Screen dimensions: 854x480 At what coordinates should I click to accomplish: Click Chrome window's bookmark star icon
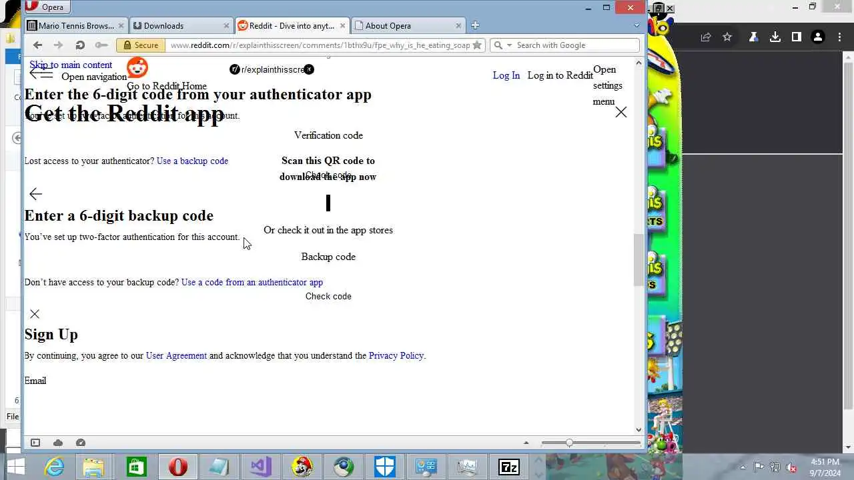(727, 37)
